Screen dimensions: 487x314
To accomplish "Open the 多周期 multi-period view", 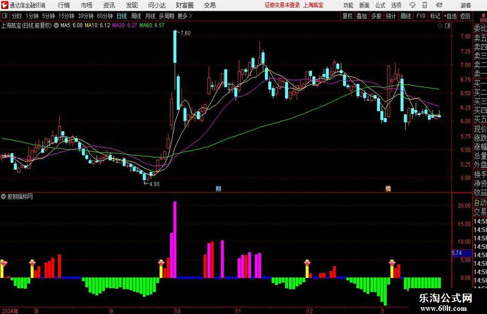I will pos(166,16).
